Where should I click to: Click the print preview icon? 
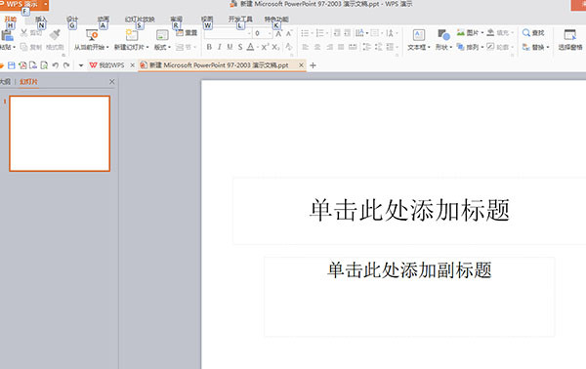[44, 65]
